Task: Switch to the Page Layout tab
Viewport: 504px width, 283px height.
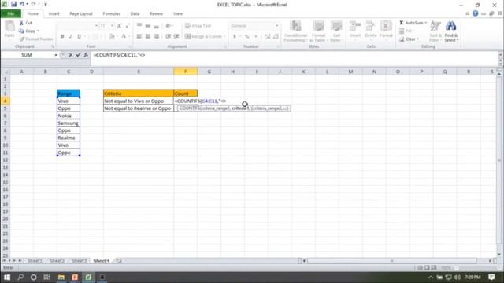Action: (81, 13)
